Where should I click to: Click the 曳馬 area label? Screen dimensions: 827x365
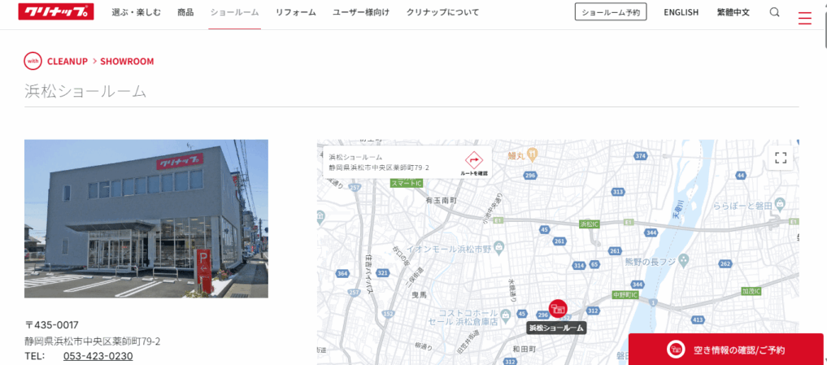[x=418, y=296]
